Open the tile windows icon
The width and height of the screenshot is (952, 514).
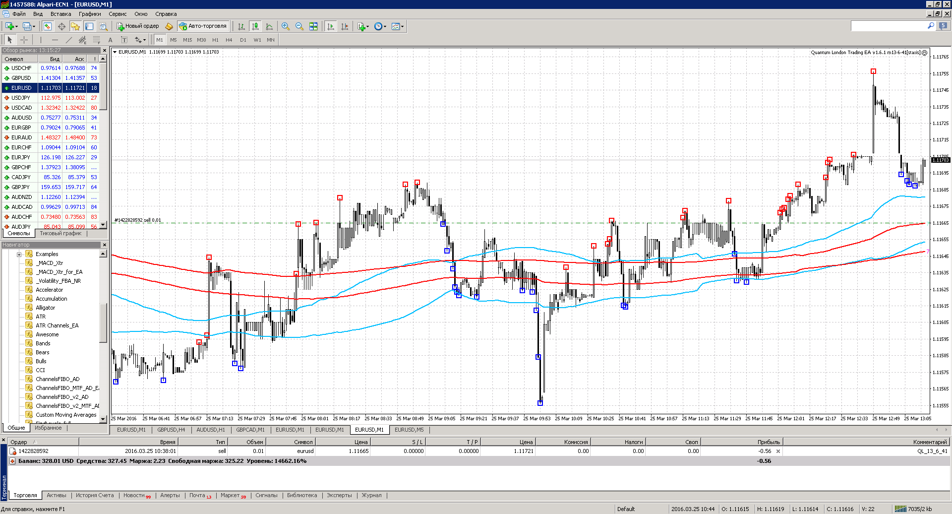[313, 26]
